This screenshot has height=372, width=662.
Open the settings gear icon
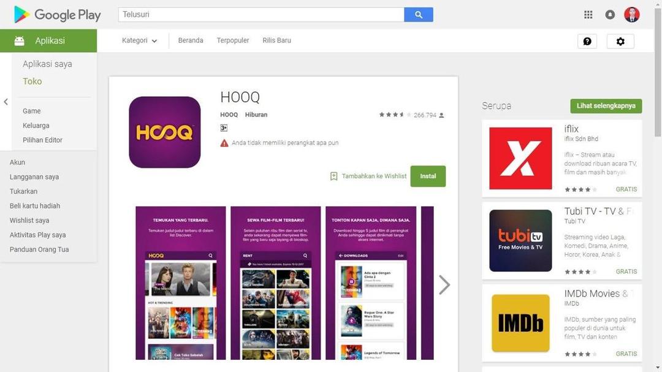pyautogui.click(x=620, y=42)
